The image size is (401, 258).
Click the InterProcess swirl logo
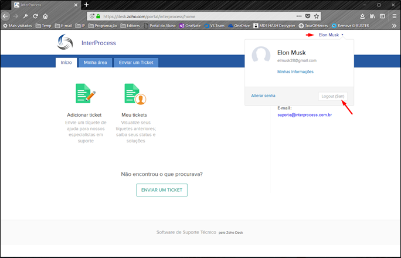(65, 42)
